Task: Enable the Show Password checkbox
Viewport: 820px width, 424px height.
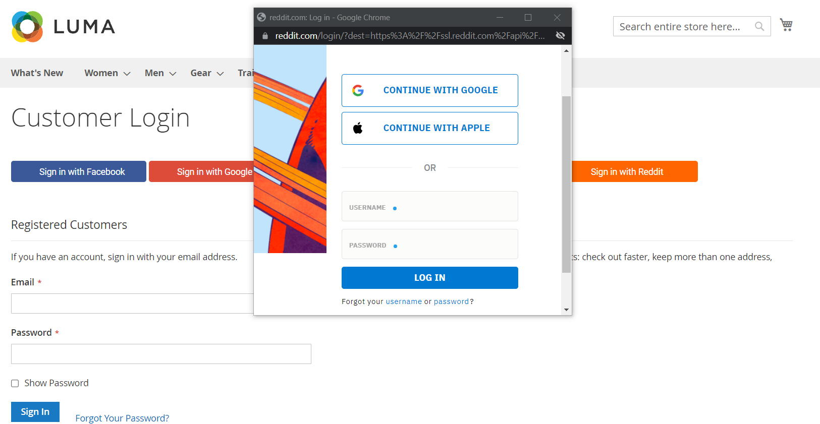Action: pyautogui.click(x=15, y=383)
